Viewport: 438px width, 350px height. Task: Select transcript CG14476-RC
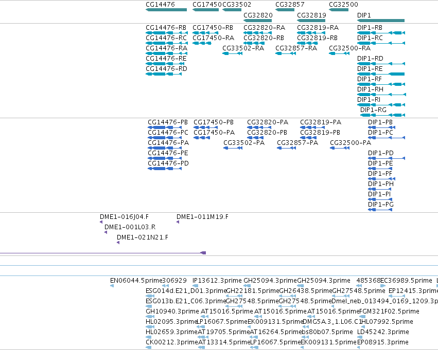coord(167,43)
